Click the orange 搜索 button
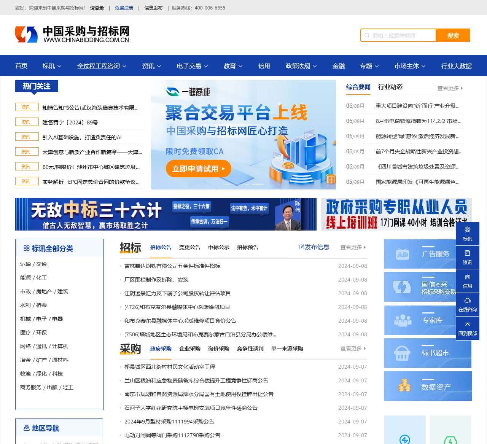This screenshot has height=444, width=487. (453, 35)
